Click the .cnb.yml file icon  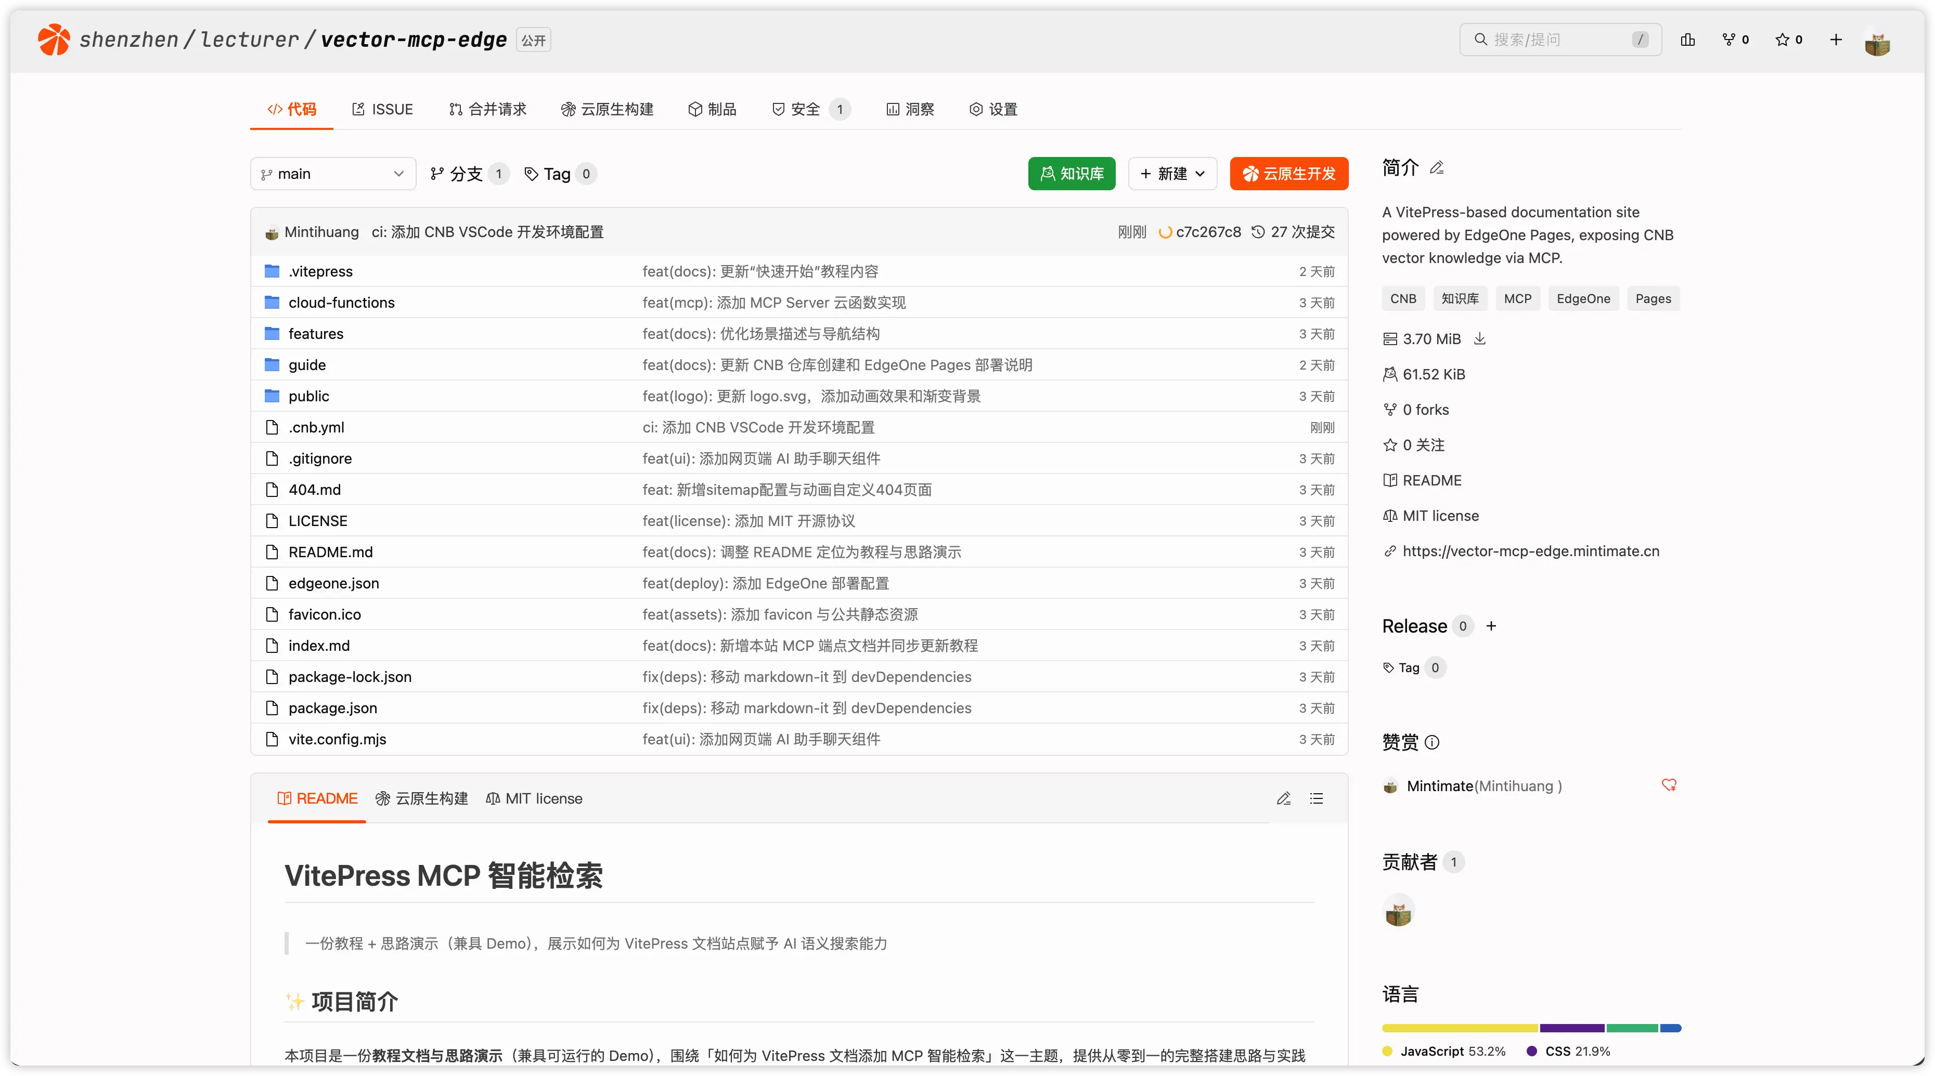tap(272, 427)
